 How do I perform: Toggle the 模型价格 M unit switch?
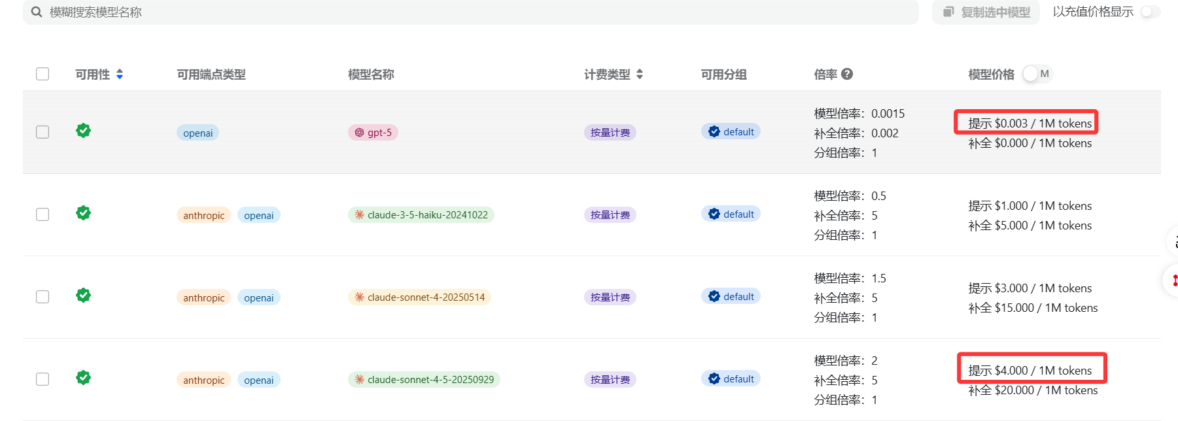(1037, 74)
